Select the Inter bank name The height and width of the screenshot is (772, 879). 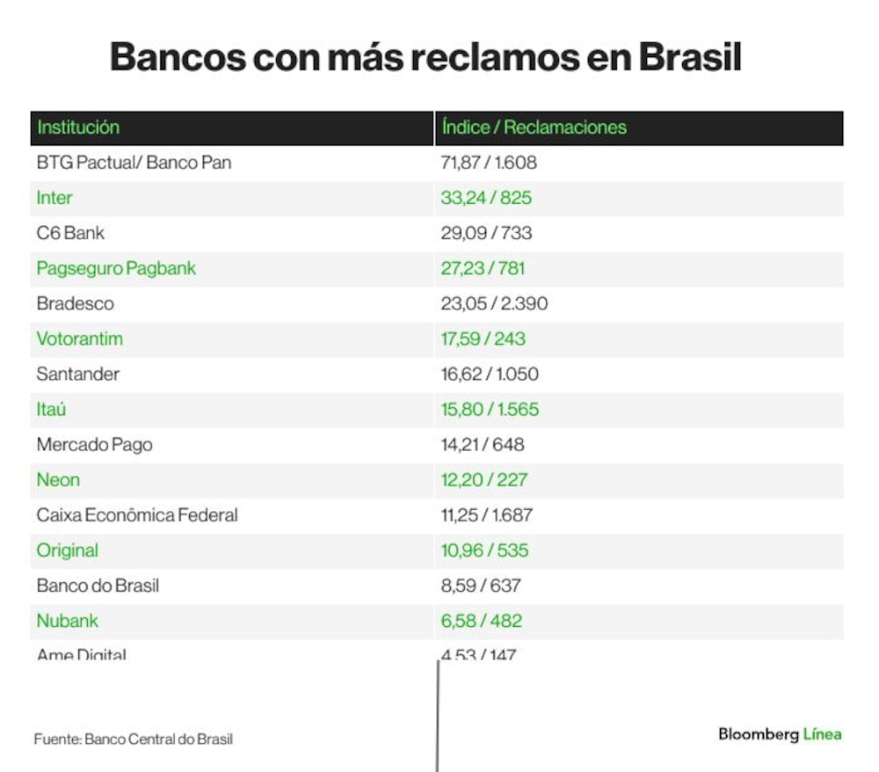click(54, 198)
